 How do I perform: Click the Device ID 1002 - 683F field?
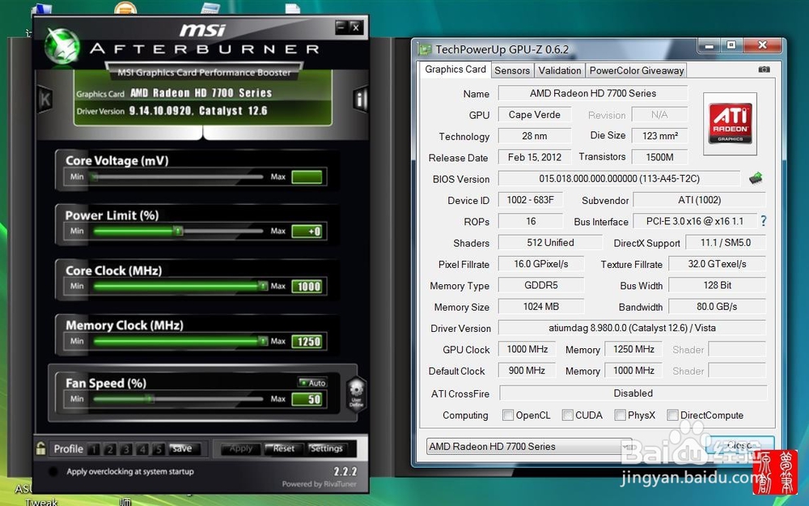pyautogui.click(x=531, y=200)
